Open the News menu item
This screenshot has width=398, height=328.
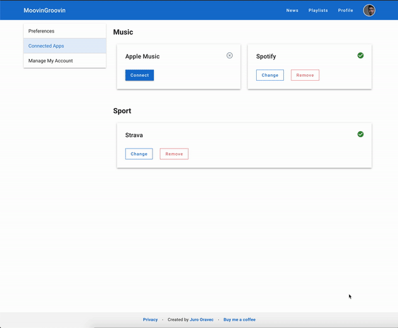[292, 11]
